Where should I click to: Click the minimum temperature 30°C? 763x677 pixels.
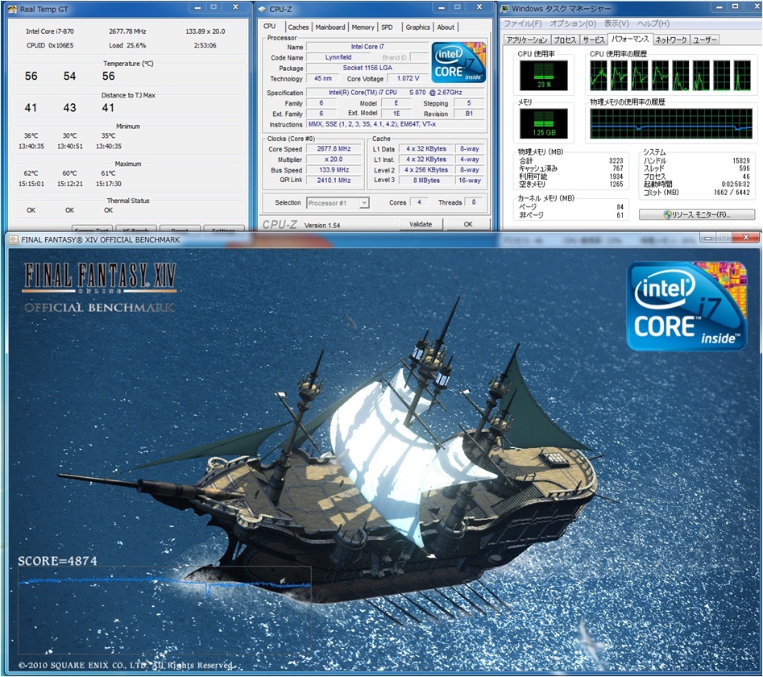click(x=69, y=135)
